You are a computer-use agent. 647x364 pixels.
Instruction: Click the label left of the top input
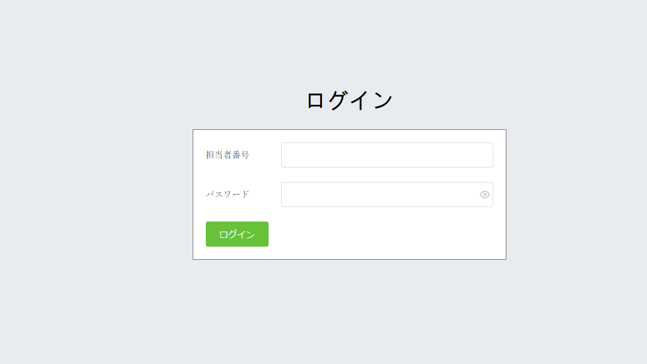(x=227, y=155)
